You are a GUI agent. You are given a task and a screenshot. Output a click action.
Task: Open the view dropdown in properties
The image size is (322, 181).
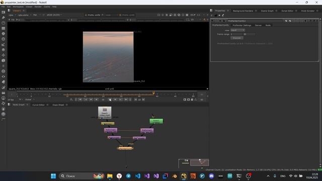(x=237, y=30)
